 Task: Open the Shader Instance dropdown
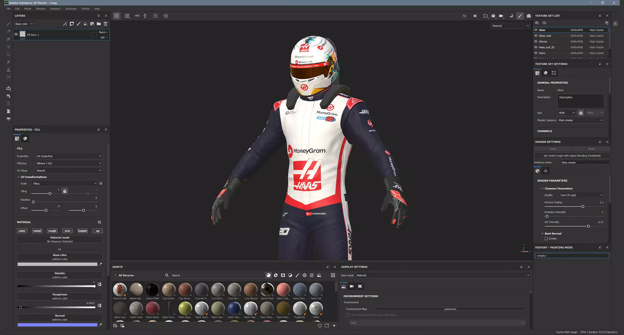point(581,120)
